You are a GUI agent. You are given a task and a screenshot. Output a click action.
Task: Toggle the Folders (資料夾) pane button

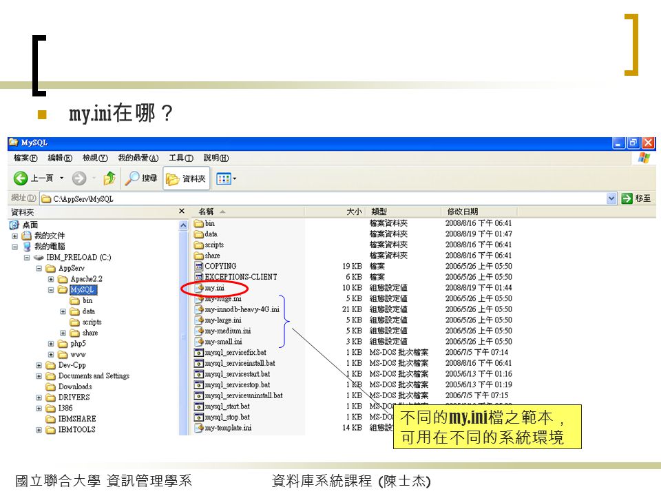tap(187, 179)
